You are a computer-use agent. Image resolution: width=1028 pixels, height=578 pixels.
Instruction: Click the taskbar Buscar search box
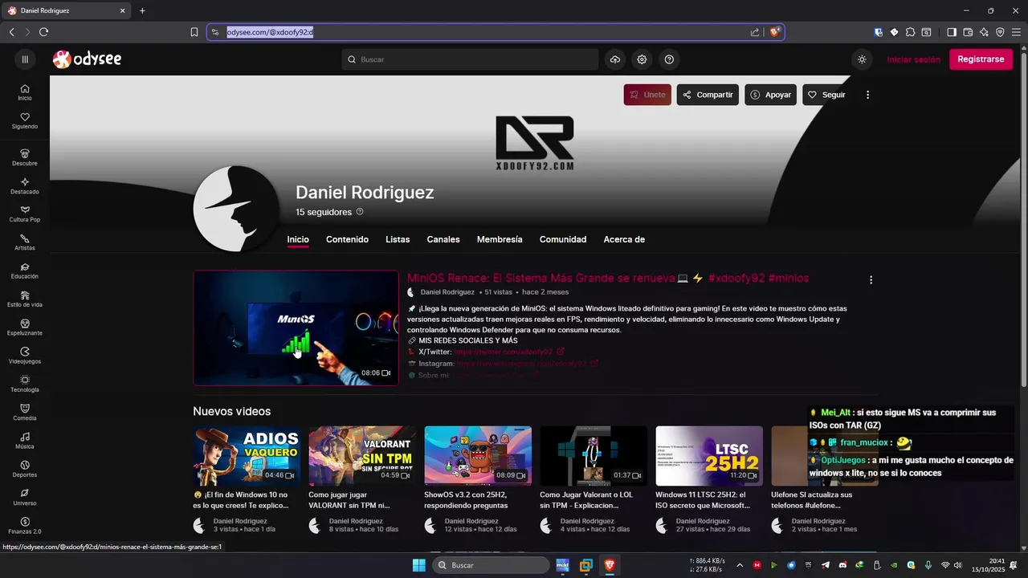click(491, 565)
